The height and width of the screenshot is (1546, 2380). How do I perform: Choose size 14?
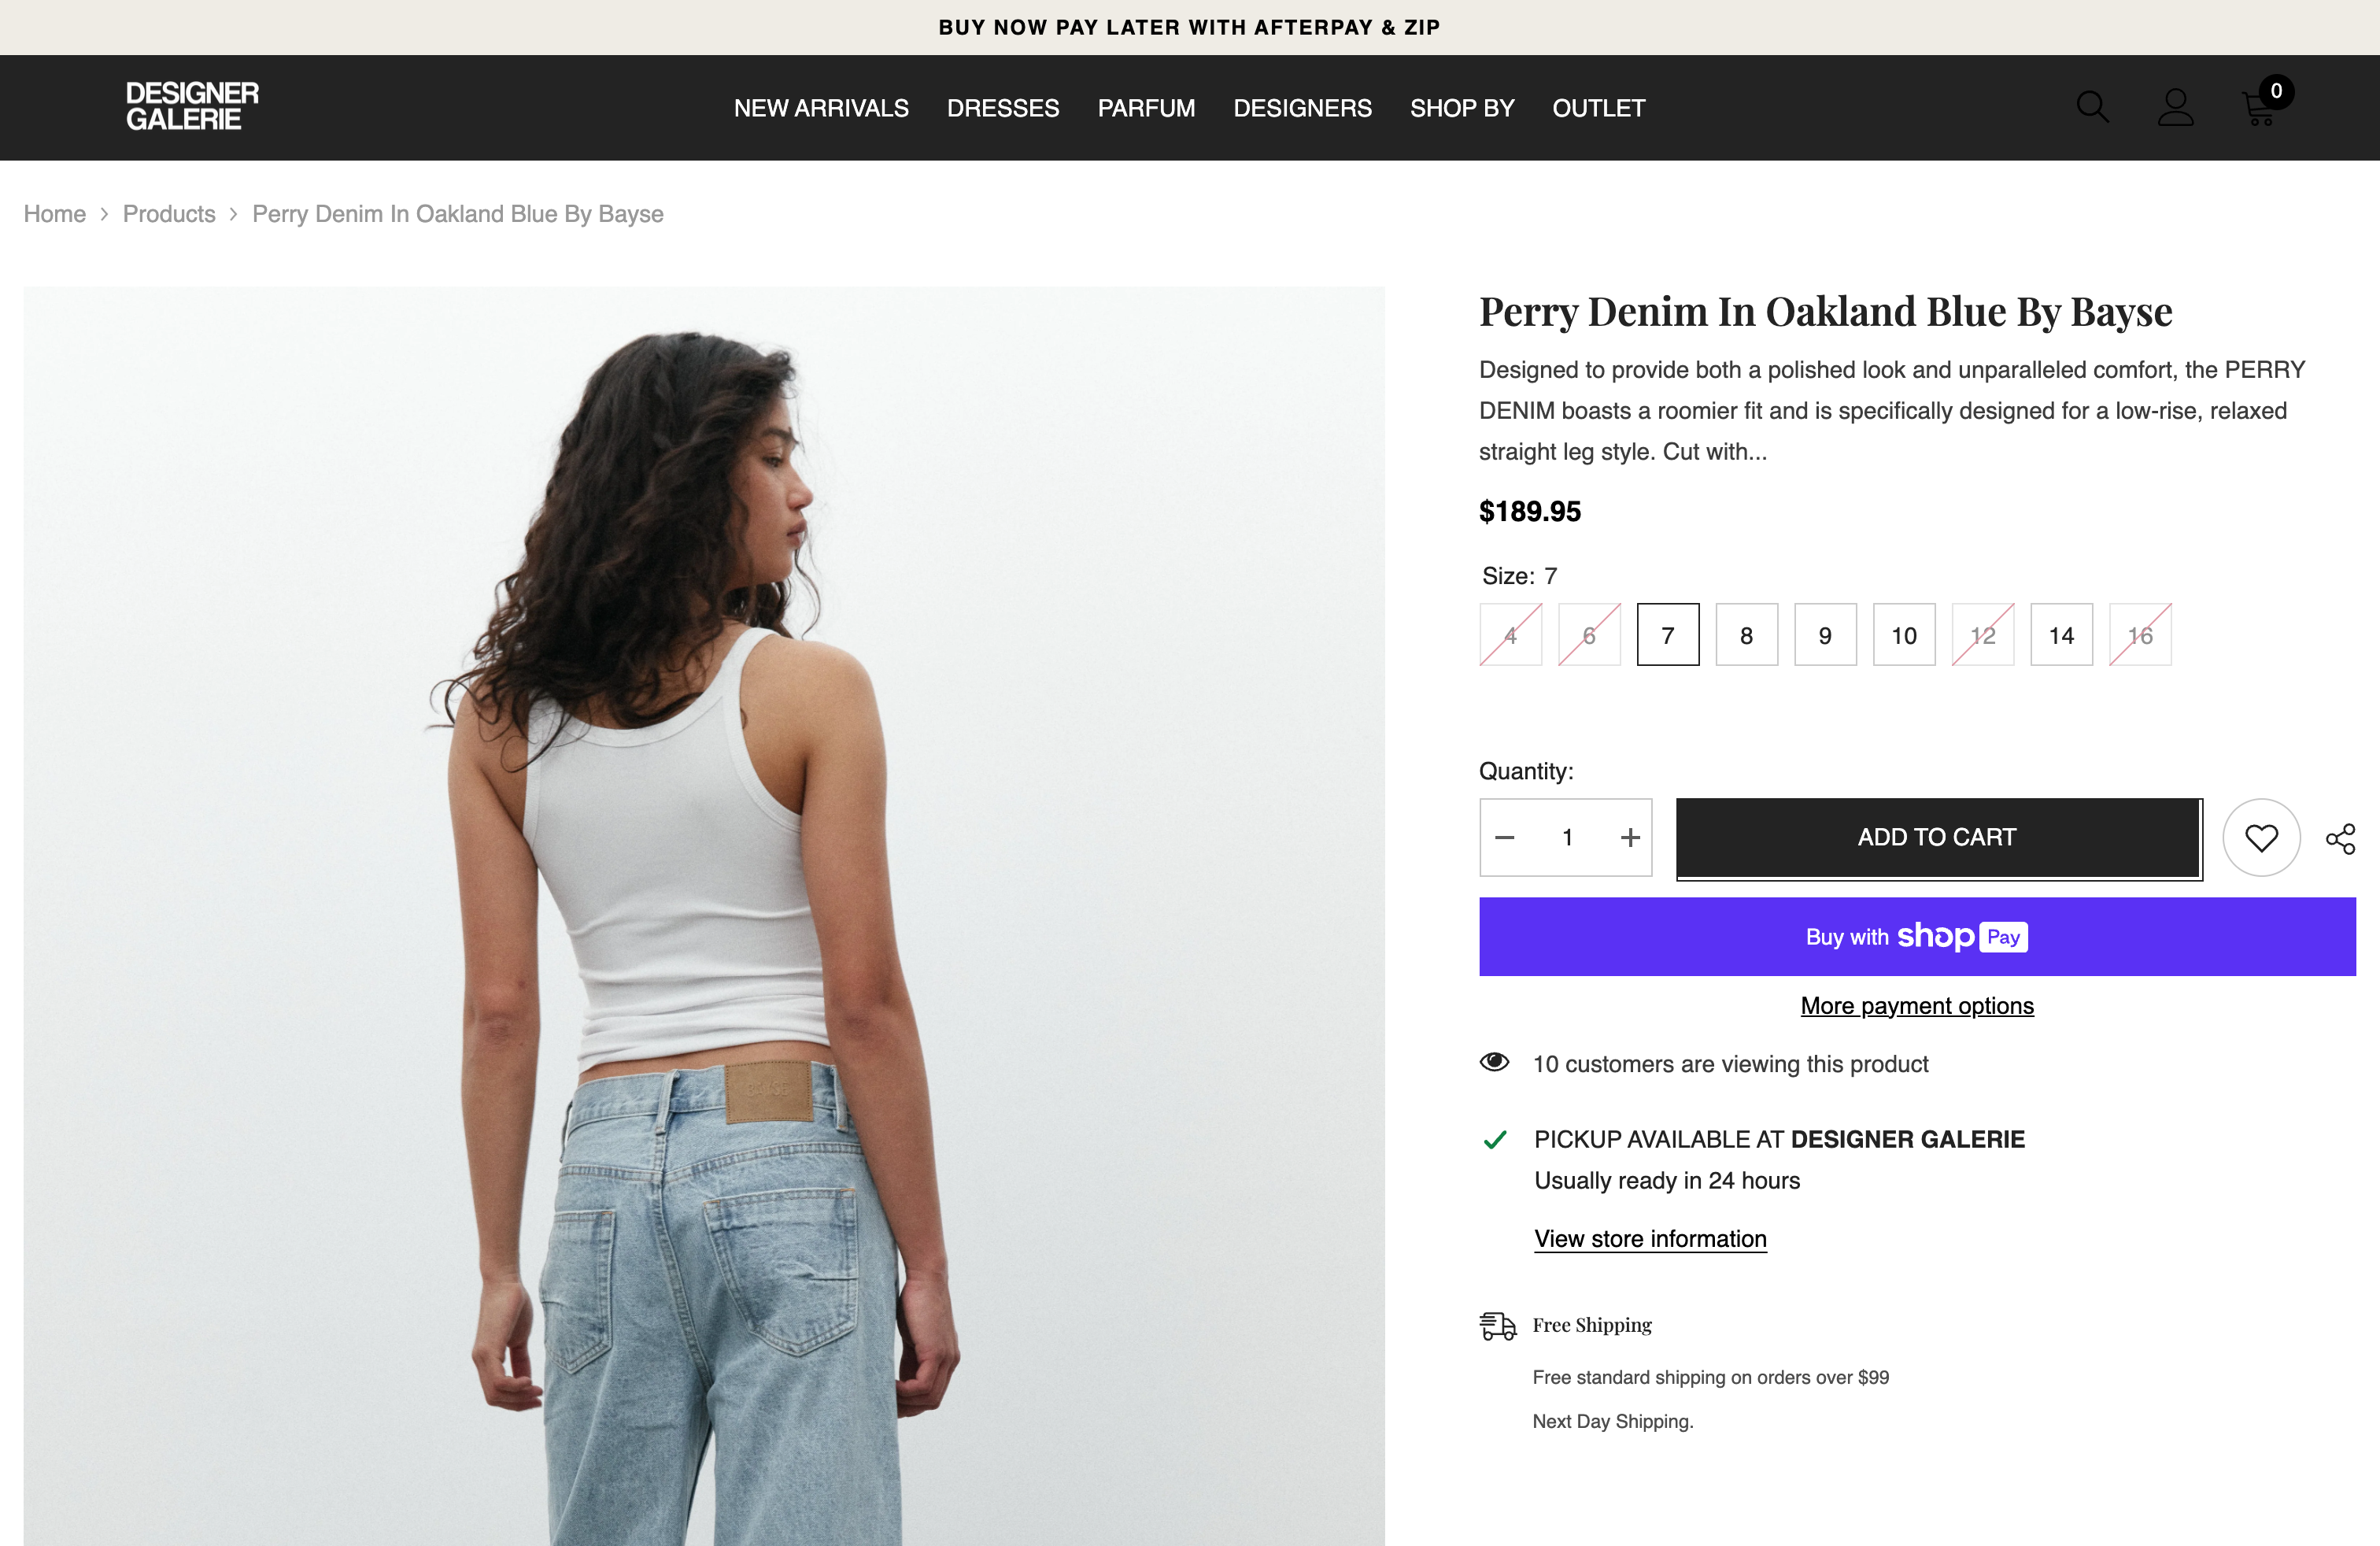(x=2061, y=635)
